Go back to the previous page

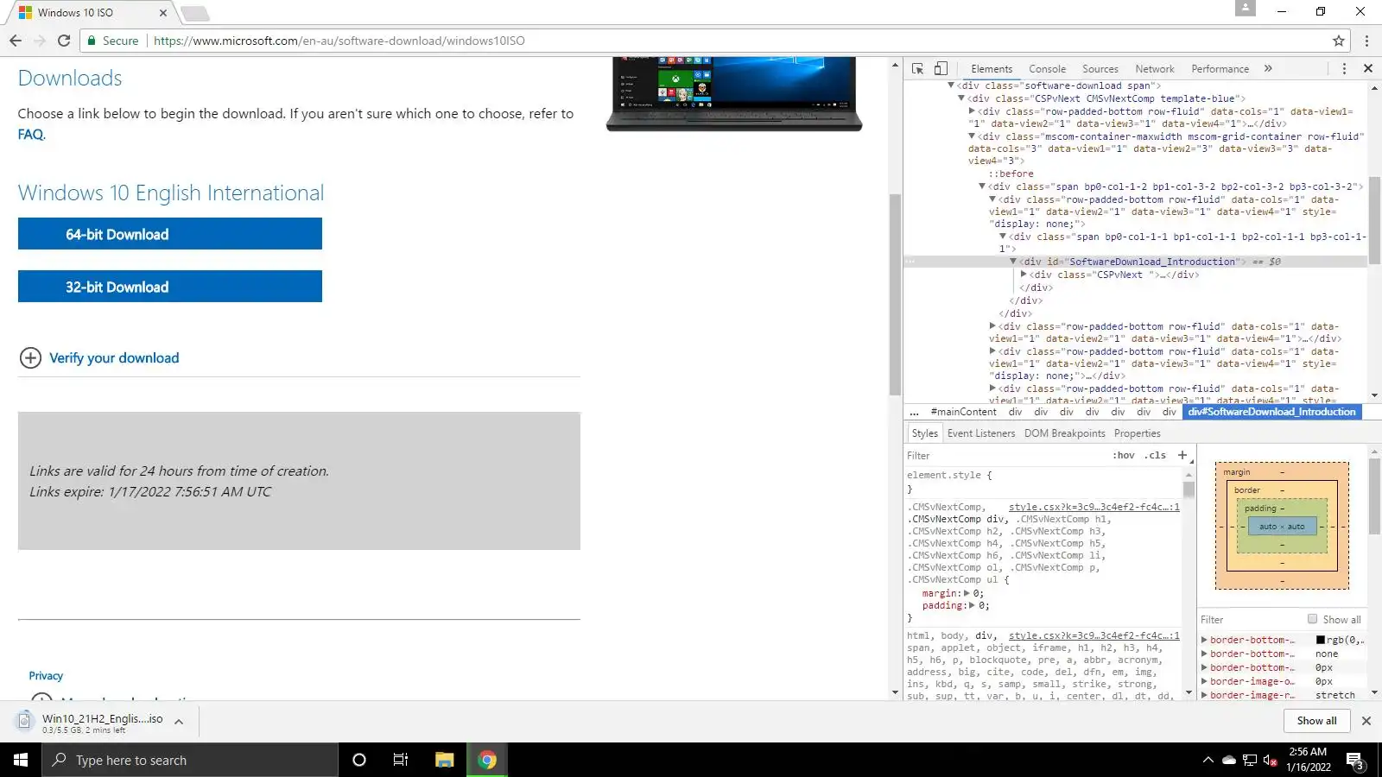16,41
